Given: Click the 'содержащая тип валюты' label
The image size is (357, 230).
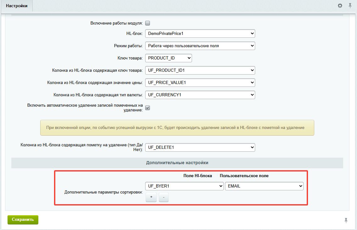Looking at the screenshot, I should [x=98, y=95].
